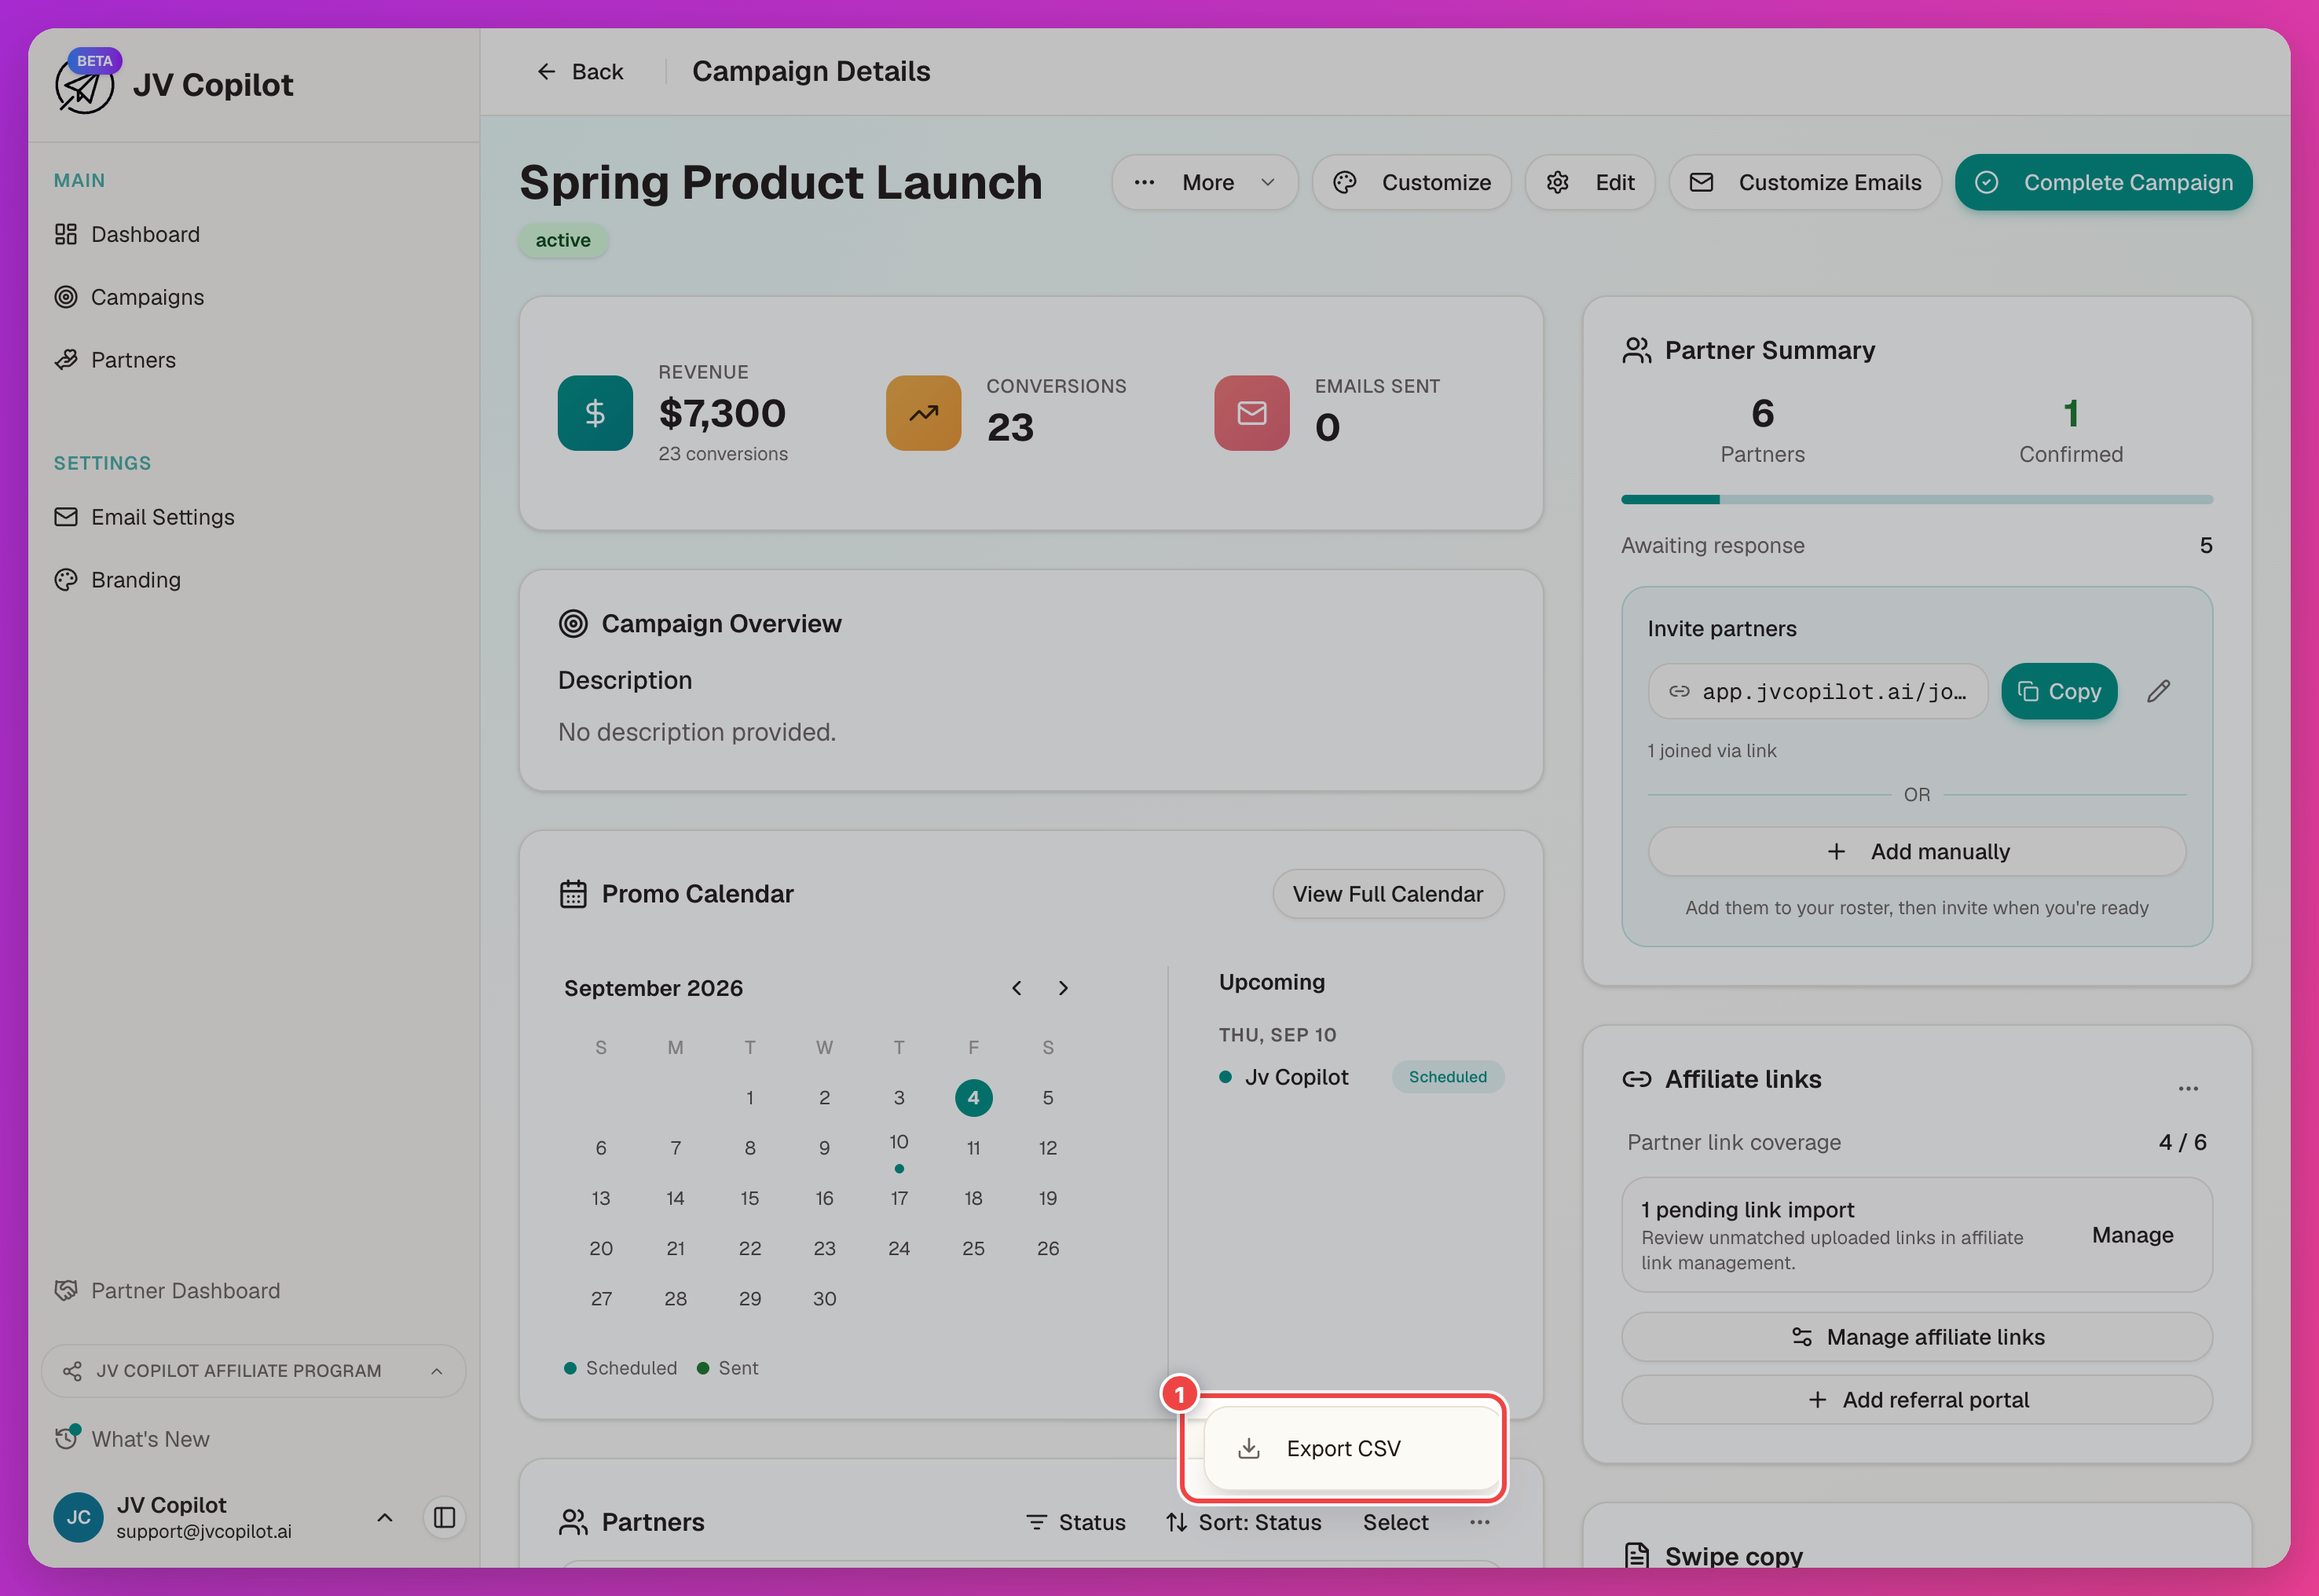Viewport: 2319px width, 1596px height.
Task: Click the Campaign Overview target icon
Action: coord(573,624)
